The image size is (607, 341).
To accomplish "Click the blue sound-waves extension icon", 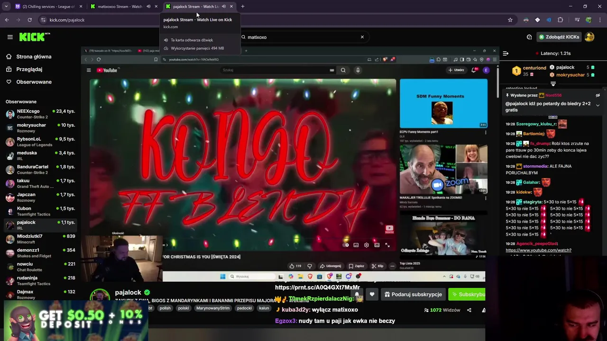I will click(549, 20).
